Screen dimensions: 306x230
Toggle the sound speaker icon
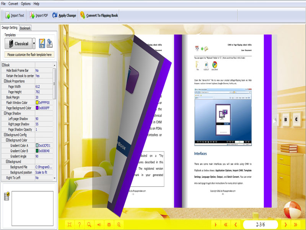(x=99, y=225)
